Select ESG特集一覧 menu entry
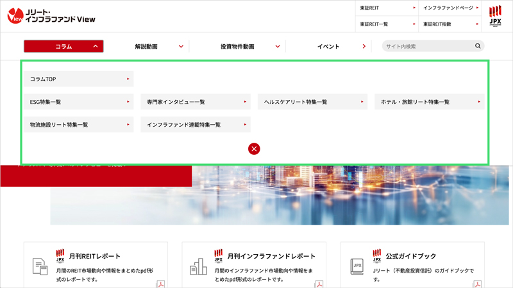Viewport: 513px width, 288px height. pyautogui.click(x=78, y=102)
